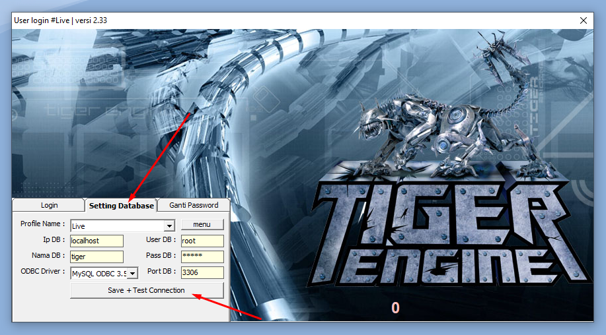The width and height of the screenshot is (606, 335).
Task: Switch to the Login tab
Action: click(x=49, y=205)
